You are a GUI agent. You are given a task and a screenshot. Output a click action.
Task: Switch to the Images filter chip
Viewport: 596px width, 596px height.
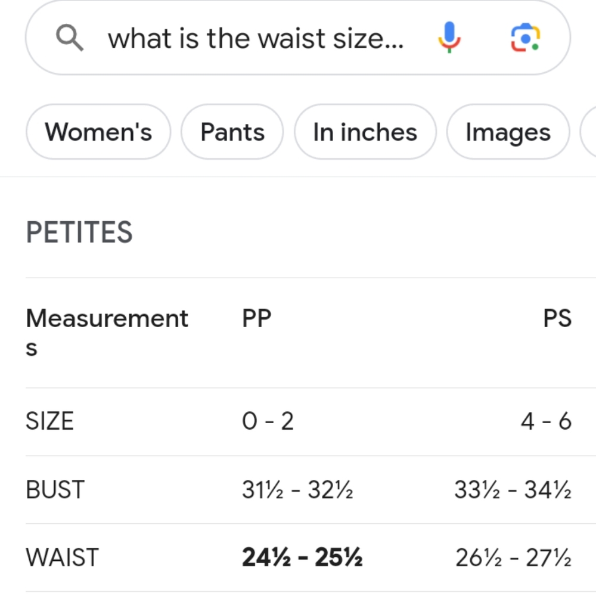pos(508,132)
